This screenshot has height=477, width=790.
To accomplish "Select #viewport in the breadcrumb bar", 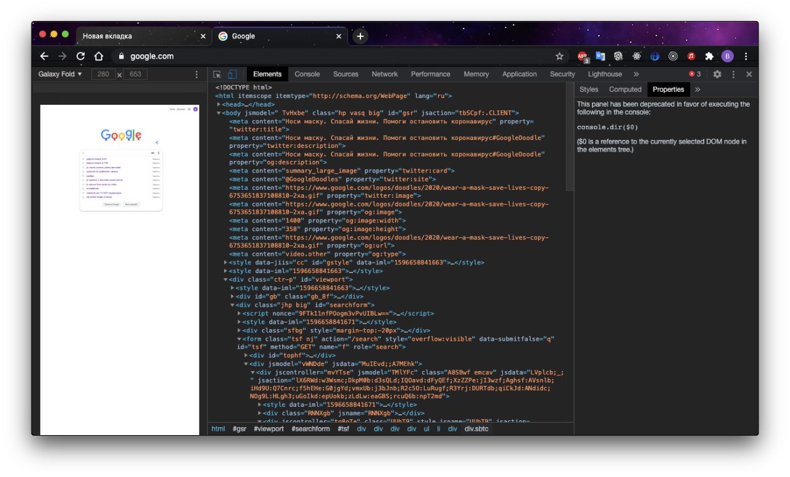I will pos(268,429).
